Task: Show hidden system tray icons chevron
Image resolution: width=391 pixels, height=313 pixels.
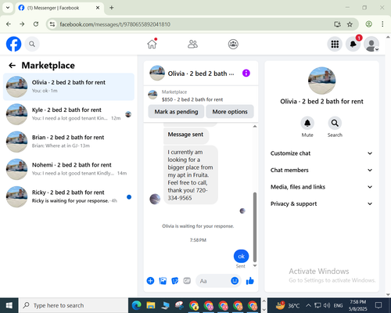Action: 308,305
